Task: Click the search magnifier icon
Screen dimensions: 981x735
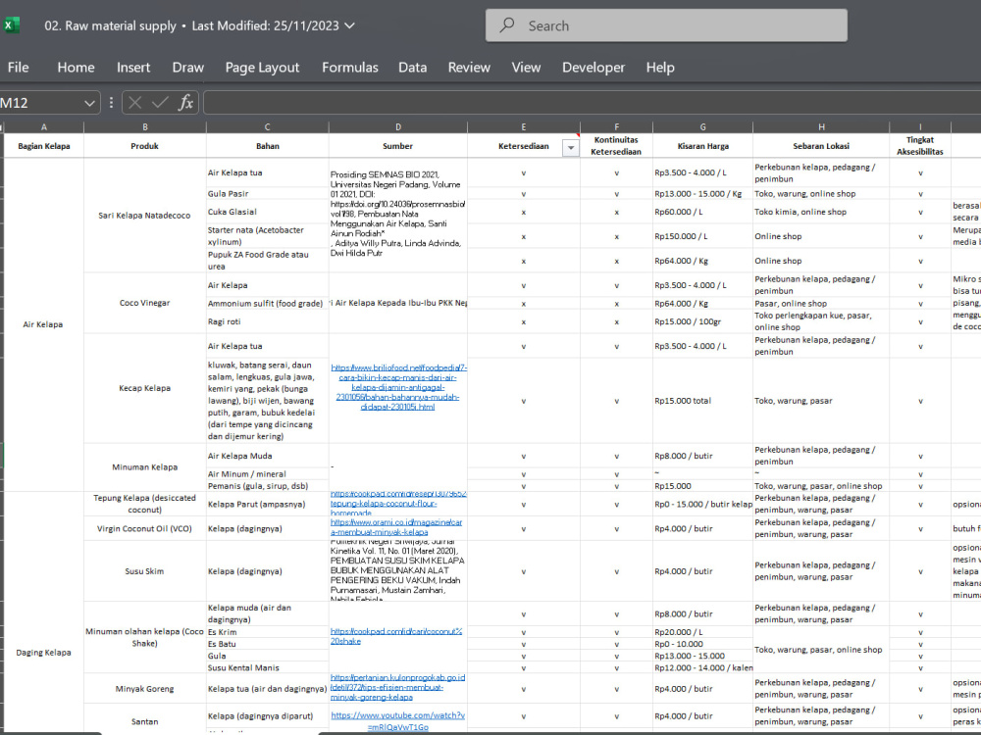Action: [x=507, y=25]
